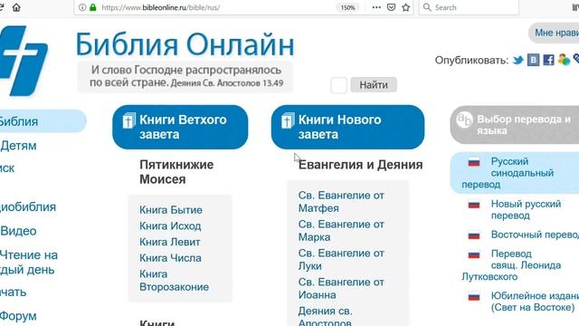This screenshot has width=579, height=326.
Task: Open the Книга Исход link
Action: pyautogui.click(x=170, y=225)
